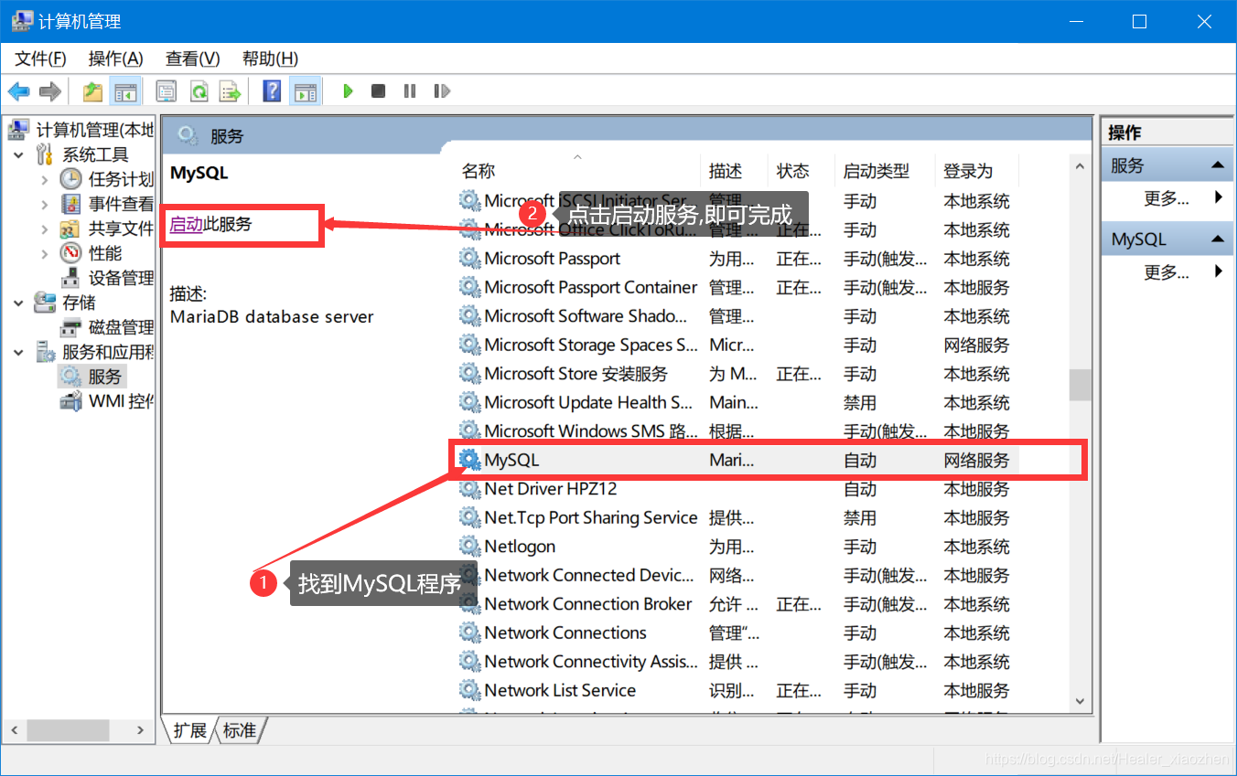This screenshot has width=1237, height=776.
Task: Refresh the list using the toolbar icon
Action: [x=199, y=91]
